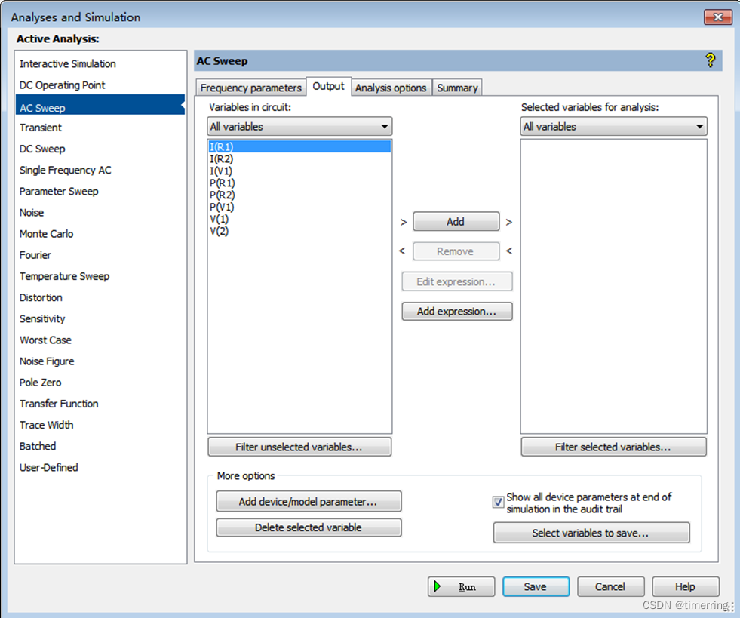Select Batched analysis
The width and height of the screenshot is (740, 618).
[x=38, y=446]
